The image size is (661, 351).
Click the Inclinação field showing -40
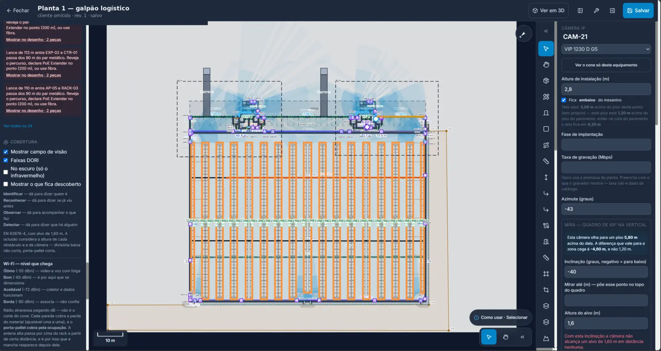tap(606, 272)
